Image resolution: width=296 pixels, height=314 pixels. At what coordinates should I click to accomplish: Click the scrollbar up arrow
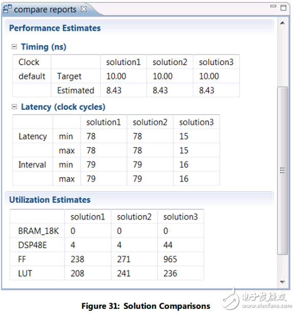(283, 23)
